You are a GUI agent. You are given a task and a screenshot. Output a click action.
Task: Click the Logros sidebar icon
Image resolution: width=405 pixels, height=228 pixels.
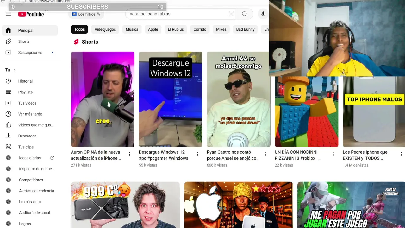pyautogui.click(x=9, y=224)
